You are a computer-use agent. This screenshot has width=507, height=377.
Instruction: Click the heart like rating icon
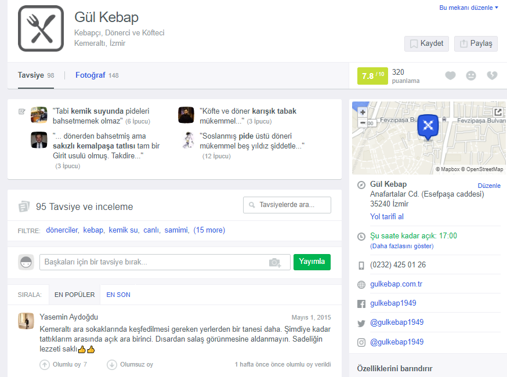click(x=450, y=76)
